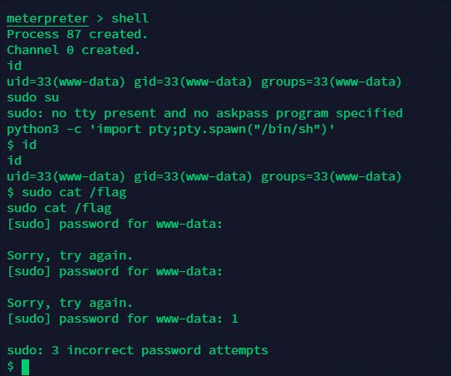Viewport: 451px width, 376px height.
Task: Click the '$ id' prompt line
Action: click(22, 145)
